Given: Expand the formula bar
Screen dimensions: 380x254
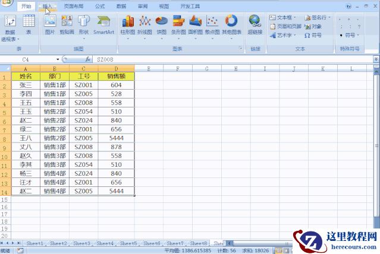Looking at the screenshot, I should pos(376,59).
